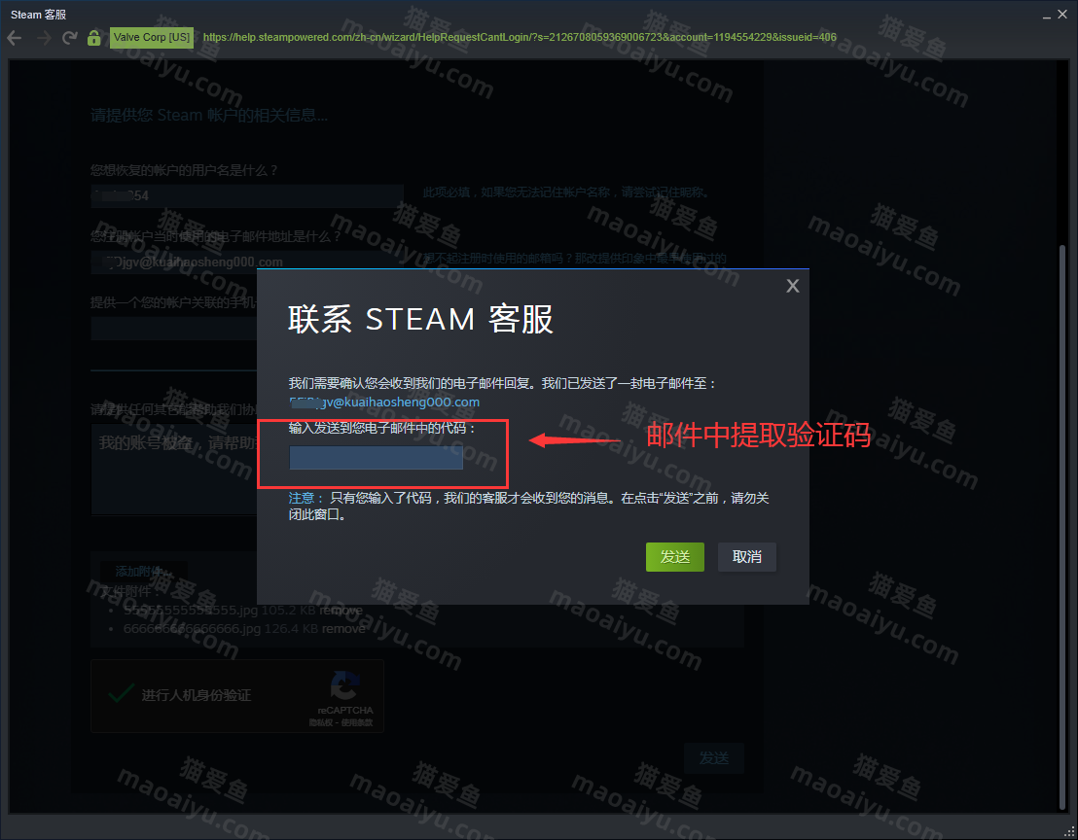Open the kuaihaosheng000.com email link in dialog
Screen dimensions: 1078x840
pyautogui.click(x=383, y=402)
